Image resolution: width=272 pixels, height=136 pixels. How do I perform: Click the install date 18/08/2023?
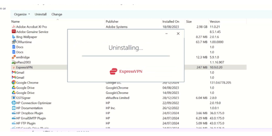pyautogui.click(x=171, y=27)
